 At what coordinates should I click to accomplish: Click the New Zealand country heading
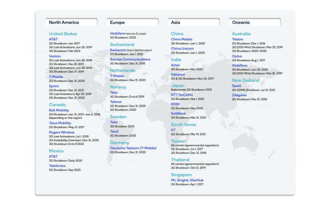tap(245, 80)
